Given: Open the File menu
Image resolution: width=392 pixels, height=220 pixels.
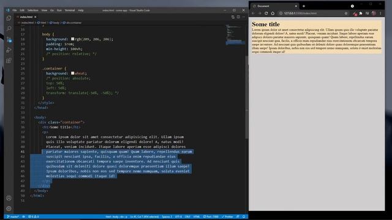Looking at the screenshot, I should 15,10.
